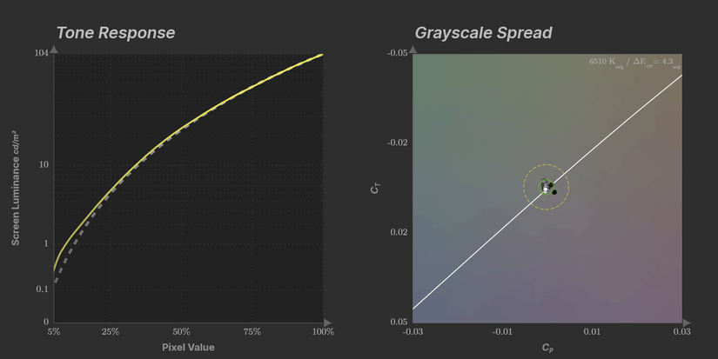Select the 50% pixel value tick label

[181, 331]
